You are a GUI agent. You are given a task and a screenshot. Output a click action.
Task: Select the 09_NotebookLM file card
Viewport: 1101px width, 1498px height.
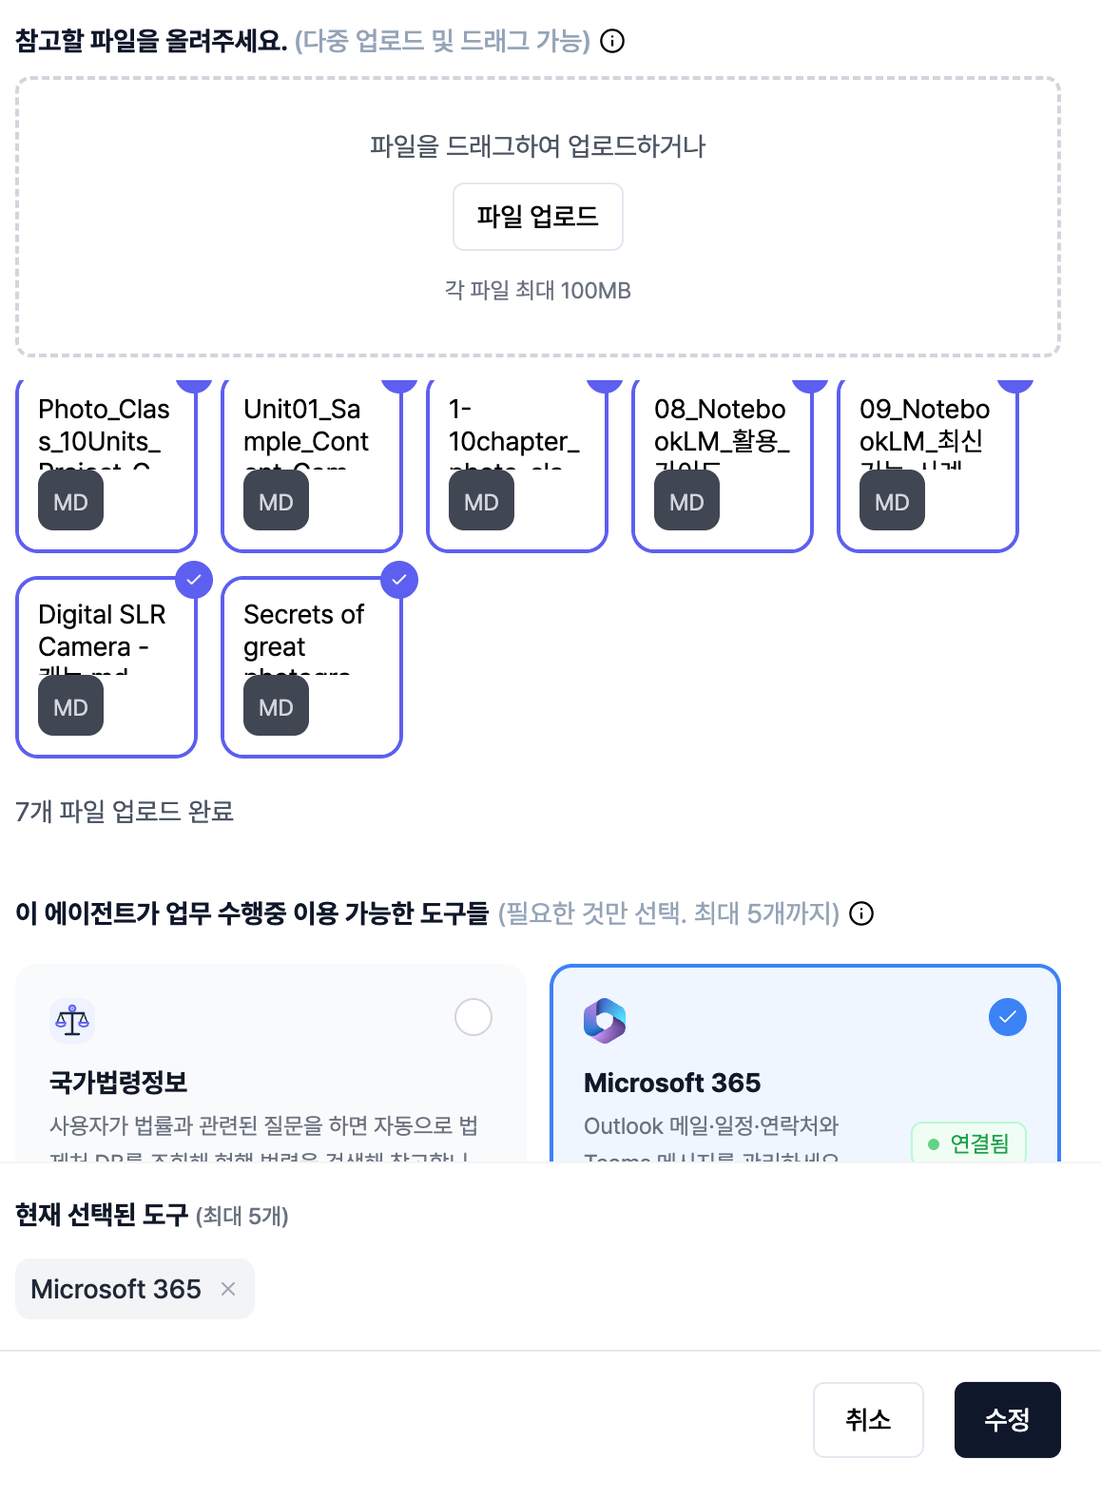(928, 466)
